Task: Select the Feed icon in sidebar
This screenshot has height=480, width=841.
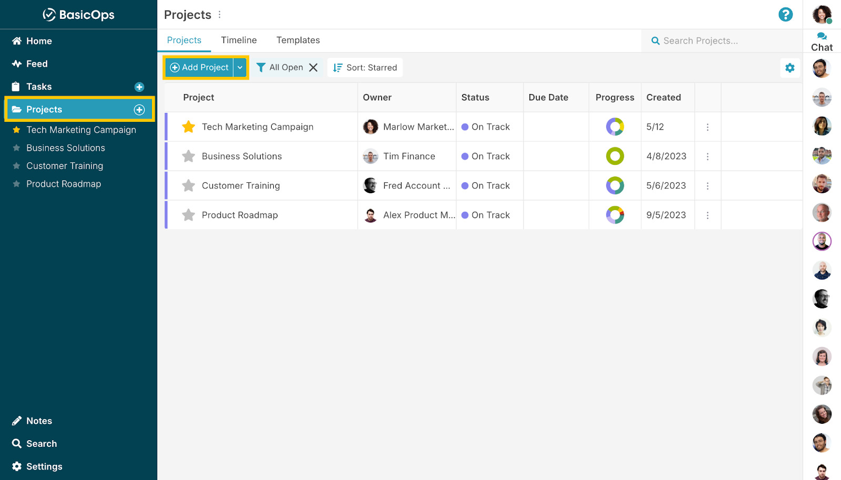Action: point(16,64)
